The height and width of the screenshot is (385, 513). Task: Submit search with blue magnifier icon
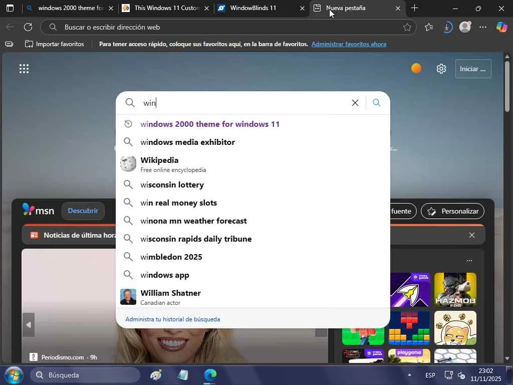click(x=377, y=103)
